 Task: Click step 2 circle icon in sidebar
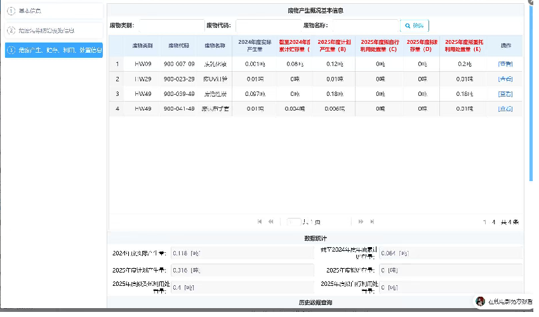click(11, 30)
